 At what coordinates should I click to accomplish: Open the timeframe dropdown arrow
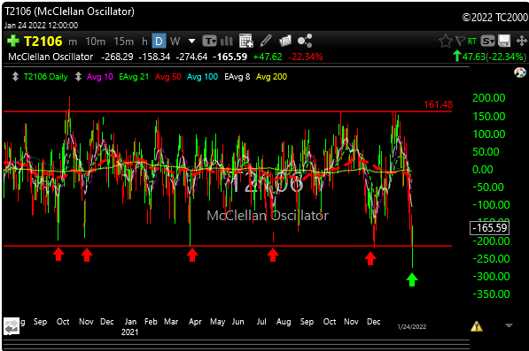pyautogui.click(x=191, y=42)
